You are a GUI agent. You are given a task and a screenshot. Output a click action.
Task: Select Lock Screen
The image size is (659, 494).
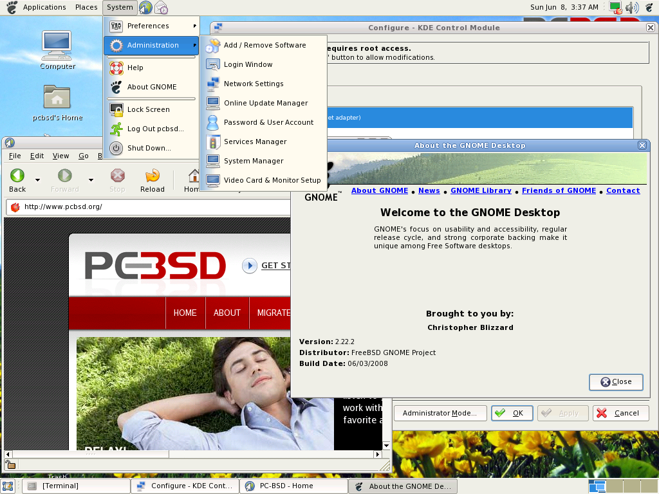click(x=151, y=109)
